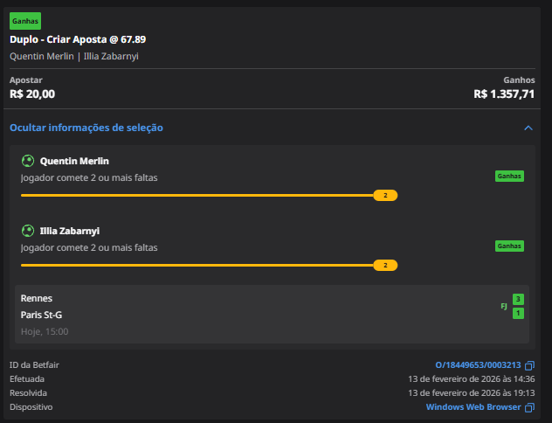Click the FJ match status label
552x423 pixels.
point(504,306)
